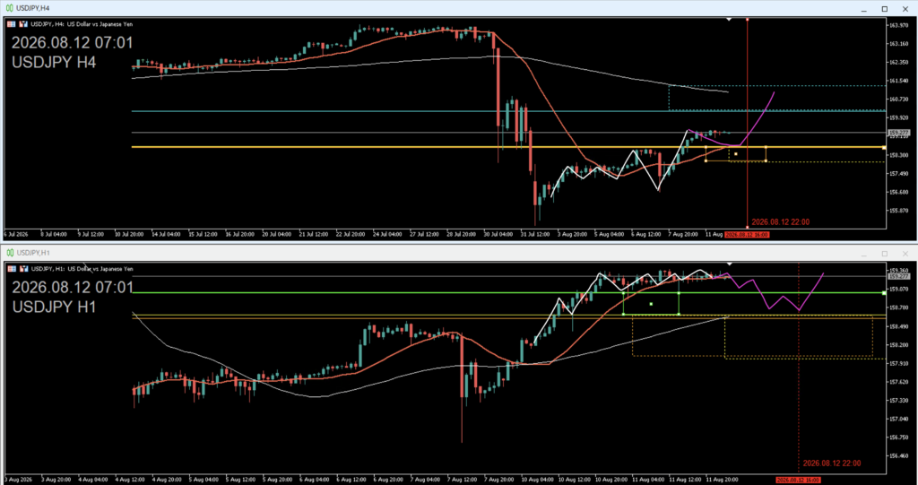Click price 158.200 on H1 price scale
The image size is (918, 485).
point(898,344)
